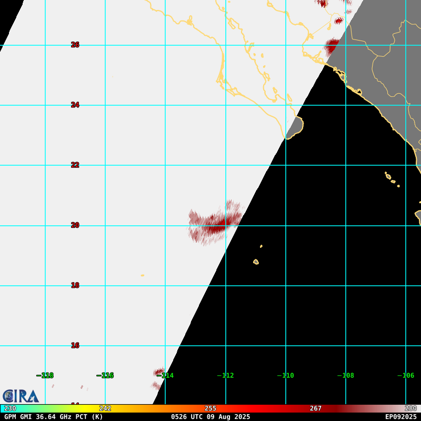Select the -116 longitude label

coord(105,375)
